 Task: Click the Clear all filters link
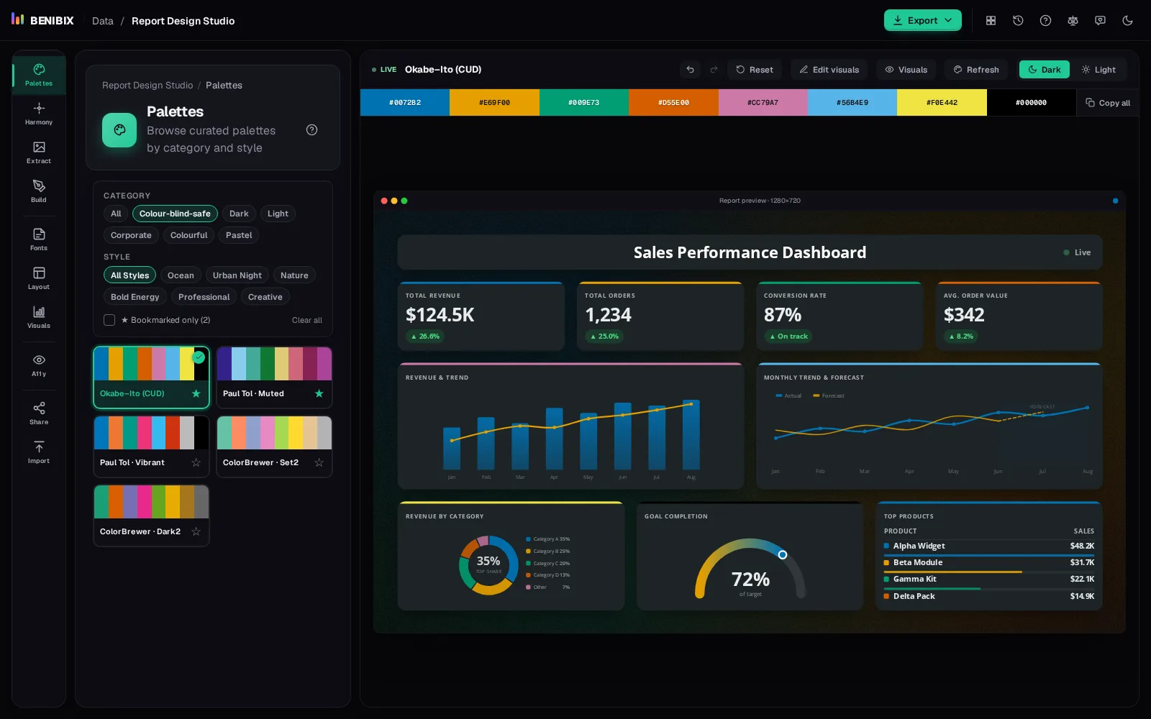tap(307, 320)
